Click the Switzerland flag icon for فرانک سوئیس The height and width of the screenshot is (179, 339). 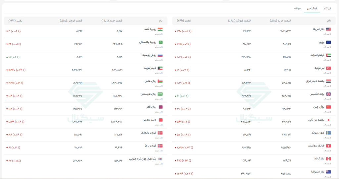328,146
